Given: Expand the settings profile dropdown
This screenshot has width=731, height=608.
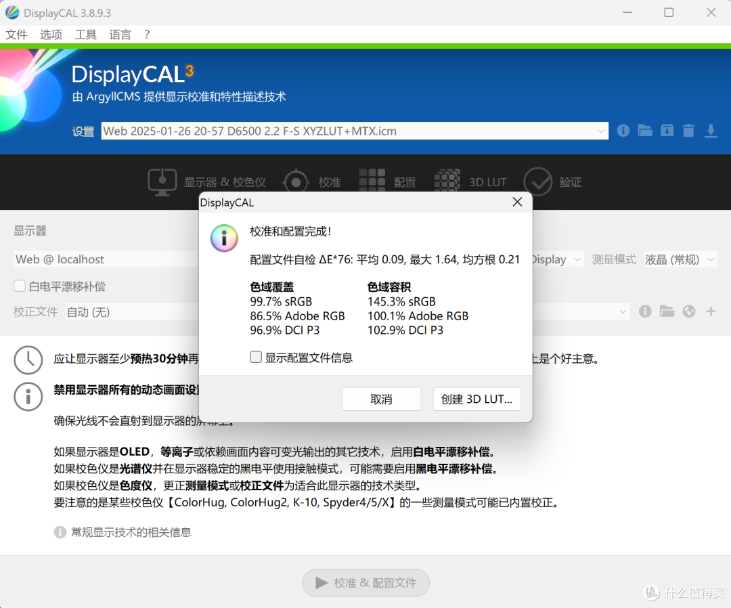Looking at the screenshot, I should [x=601, y=131].
